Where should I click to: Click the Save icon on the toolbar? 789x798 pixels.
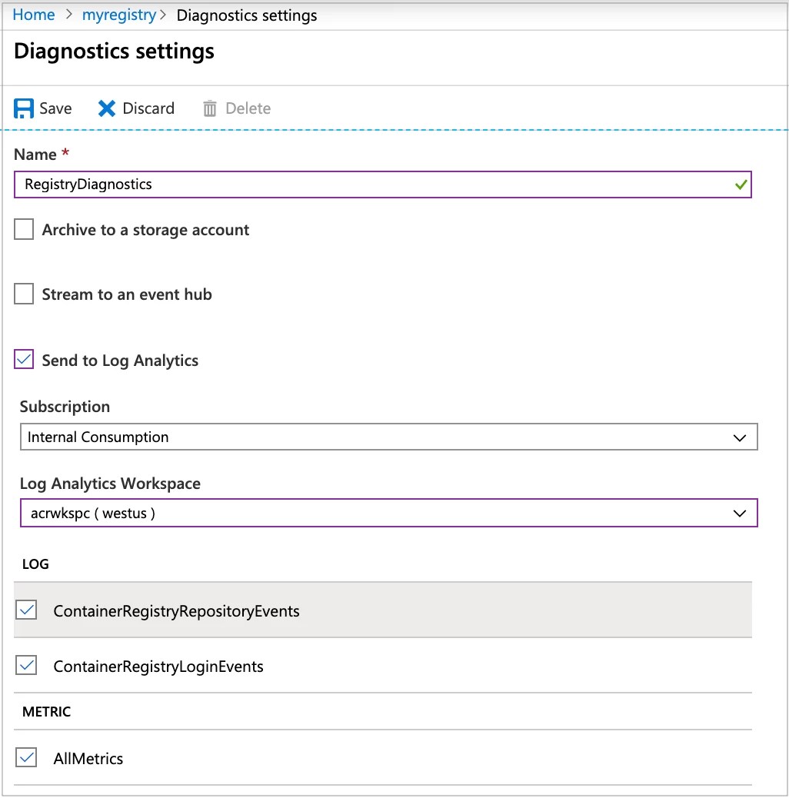pyautogui.click(x=23, y=108)
